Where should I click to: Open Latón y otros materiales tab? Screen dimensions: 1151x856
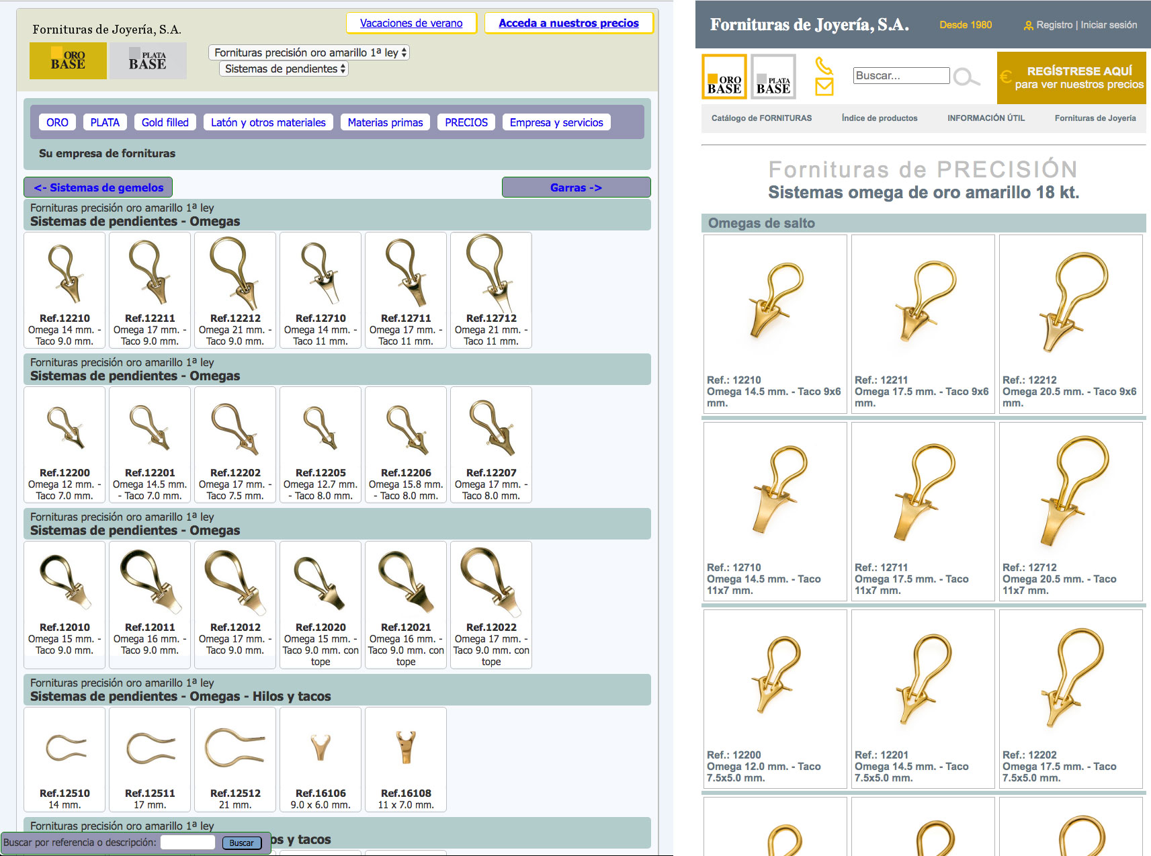268,122
